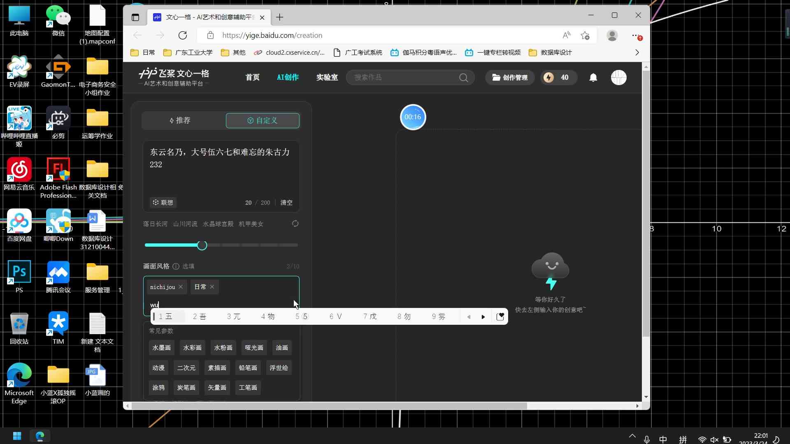The image size is (790, 444).
Task: Click the 清空 clear text button
Action: coord(286,202)
